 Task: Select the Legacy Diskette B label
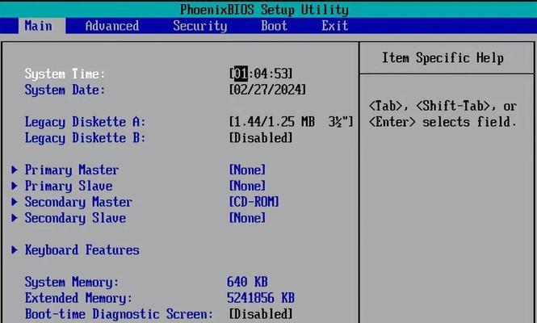(85, 138)
